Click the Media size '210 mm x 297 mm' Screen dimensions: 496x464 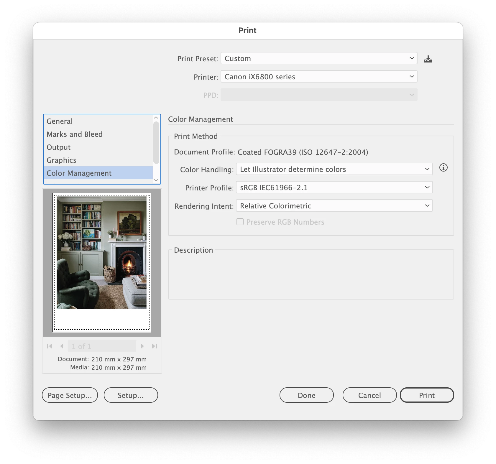pos(119,367)
